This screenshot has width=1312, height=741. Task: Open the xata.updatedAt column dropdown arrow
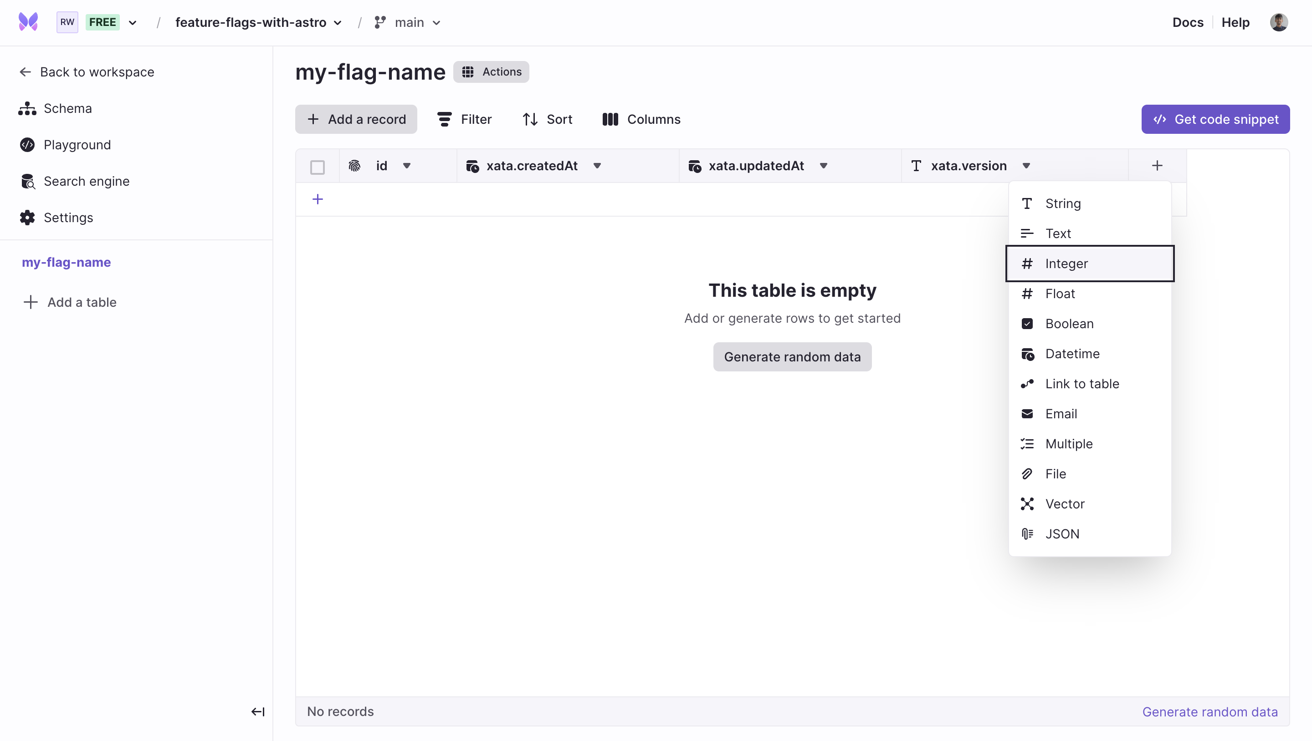pos(823,165)
